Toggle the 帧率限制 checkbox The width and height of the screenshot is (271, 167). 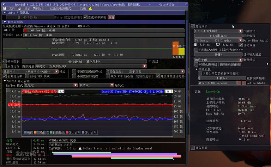(5, 61)
